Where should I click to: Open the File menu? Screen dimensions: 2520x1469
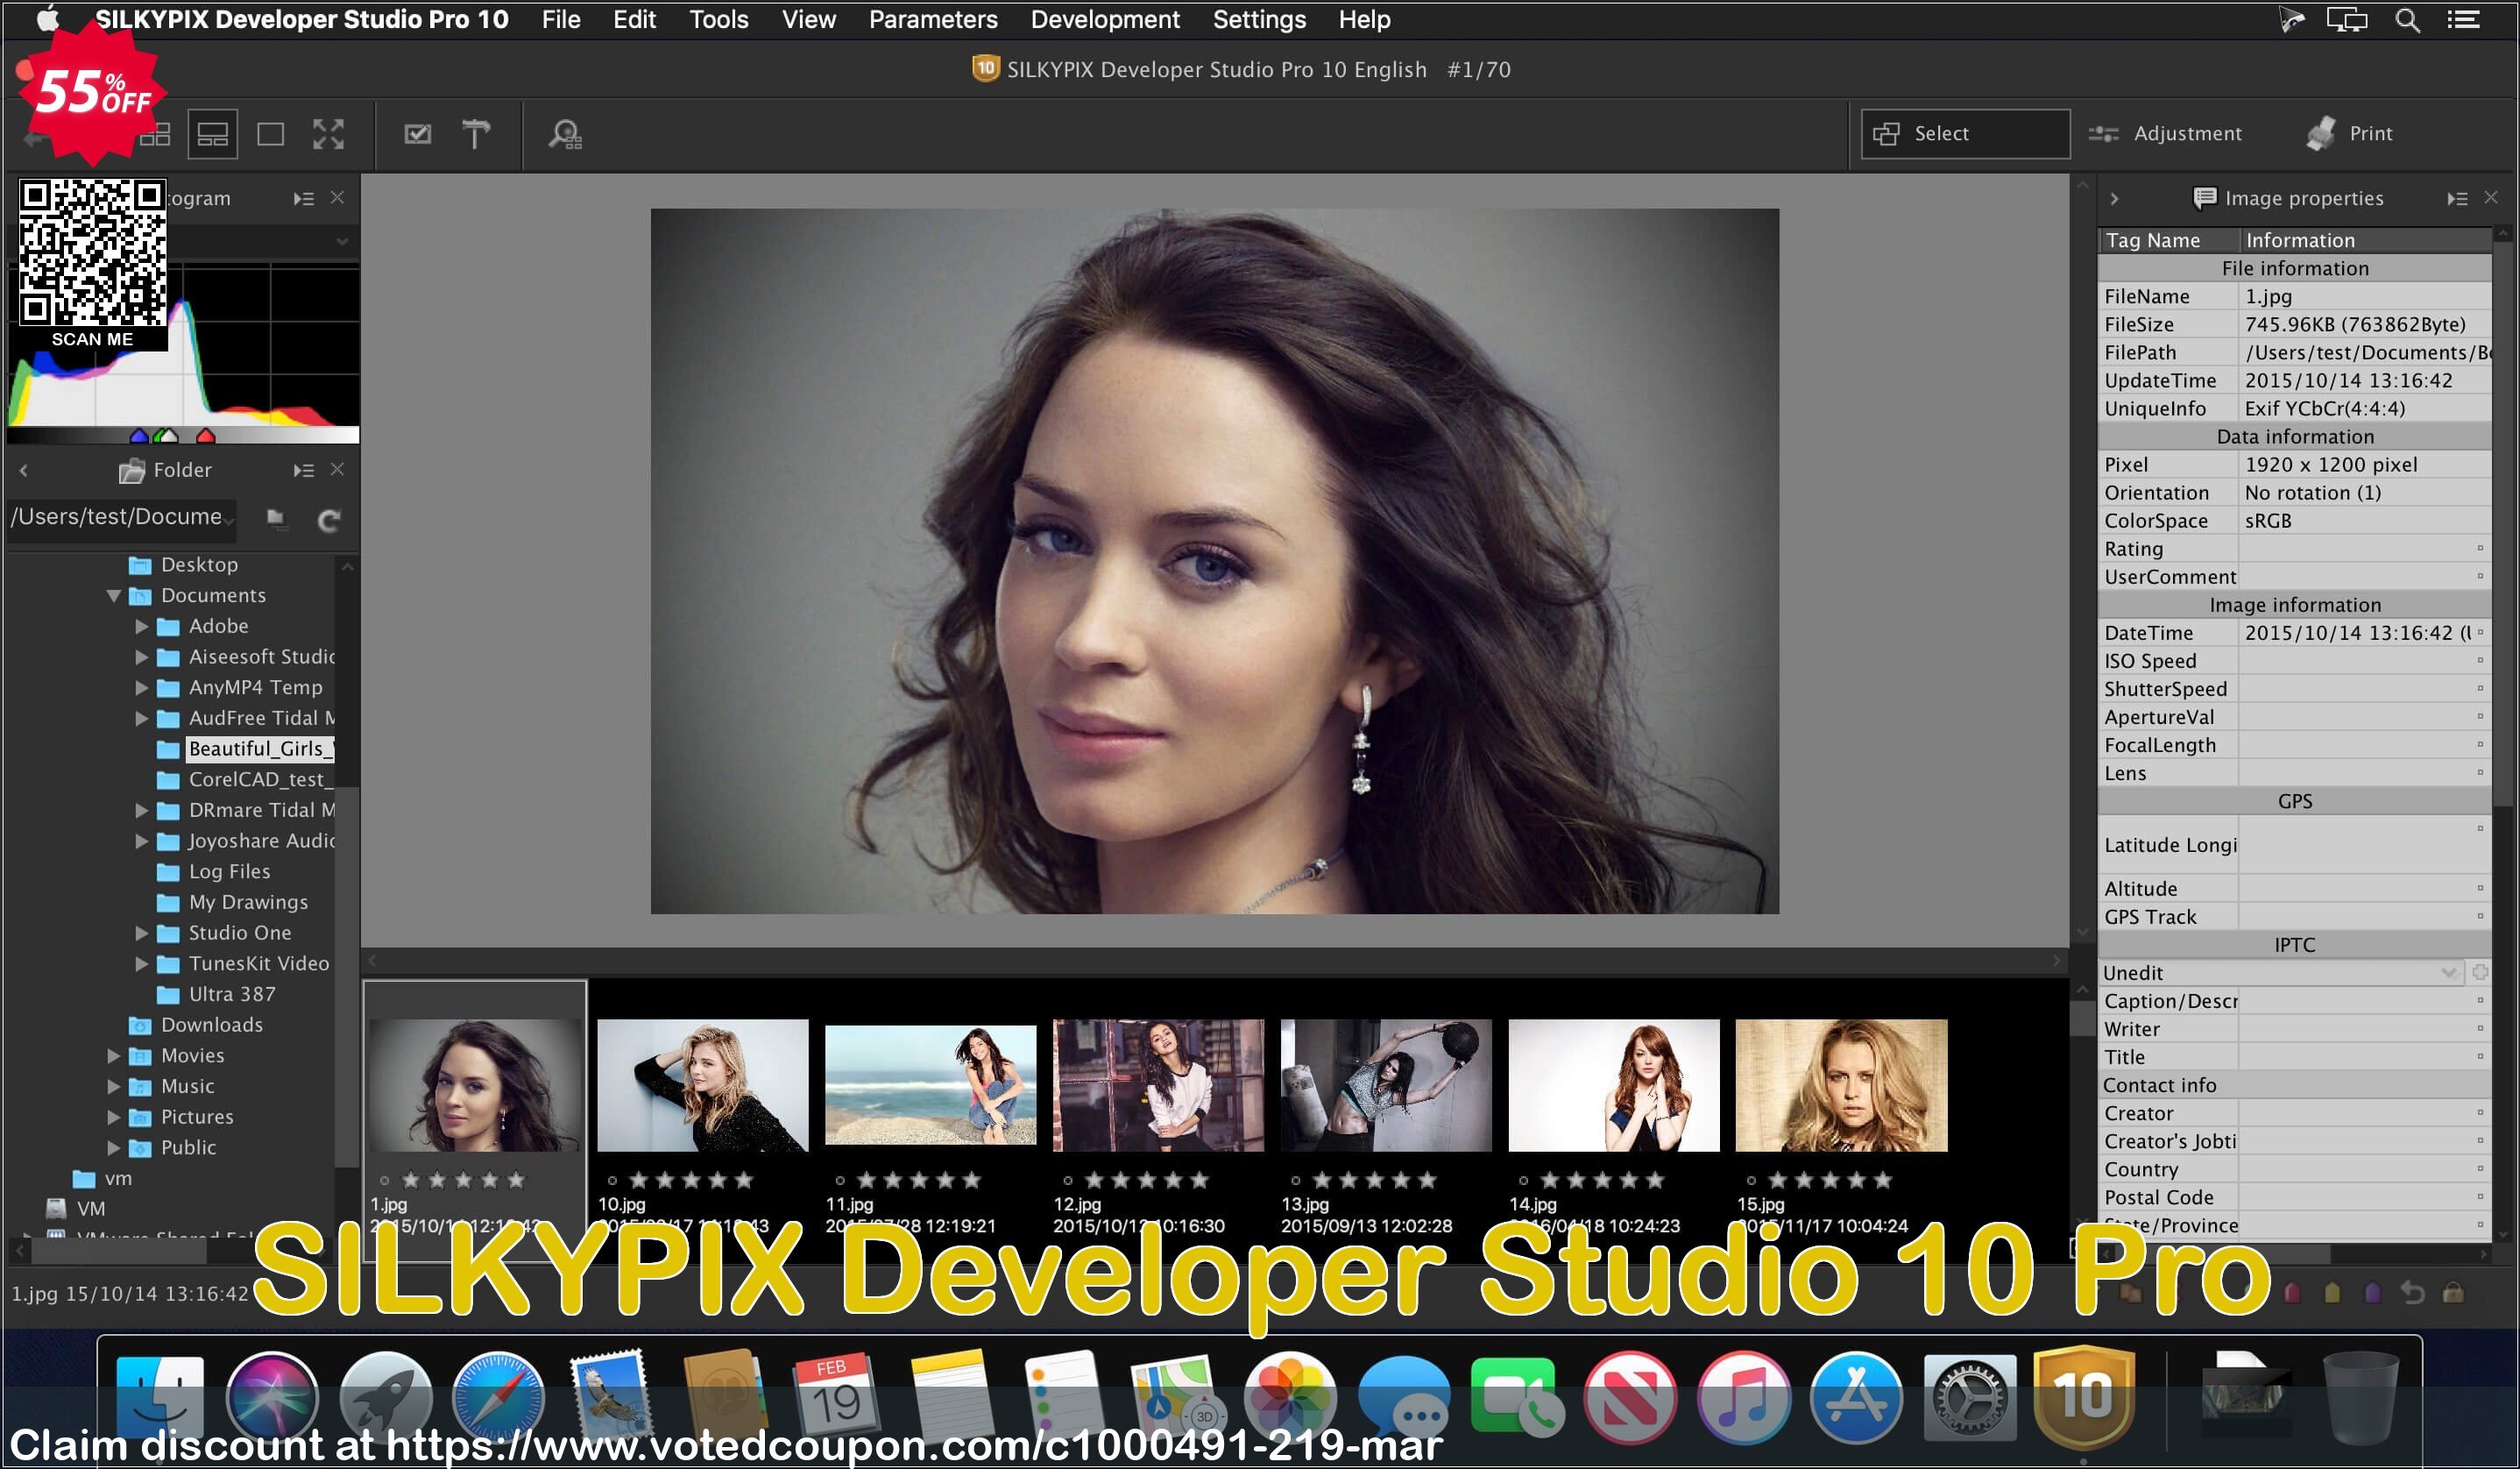(x=559, y=19)
